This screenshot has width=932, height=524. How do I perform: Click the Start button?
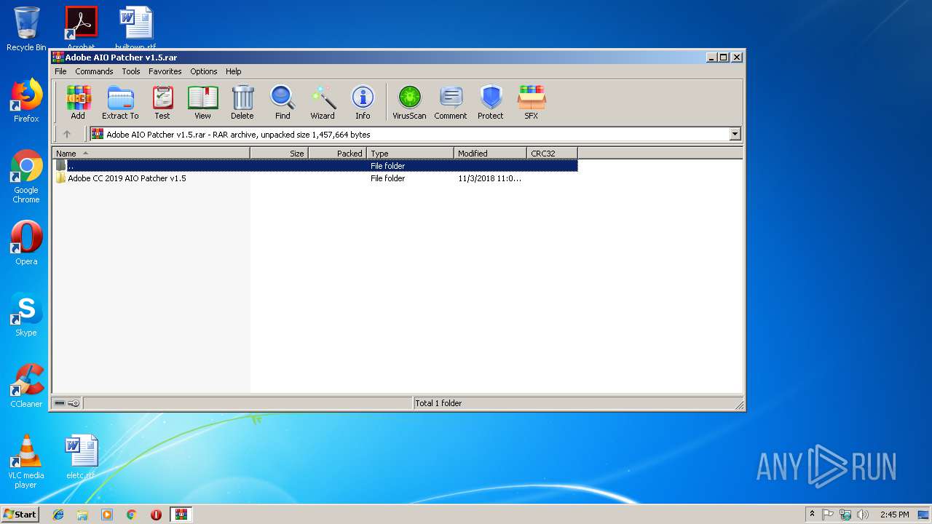(20, 514)
